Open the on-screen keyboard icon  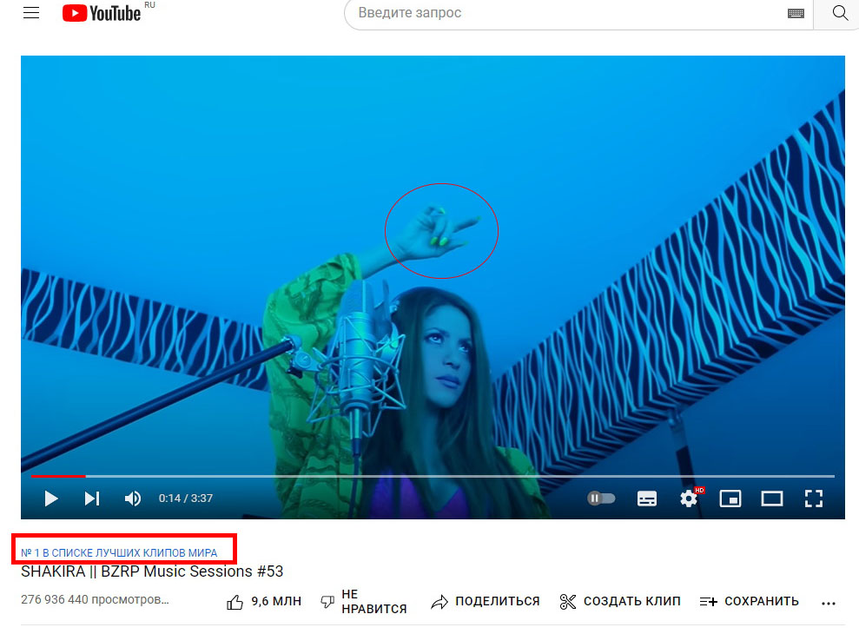(796, 13)
